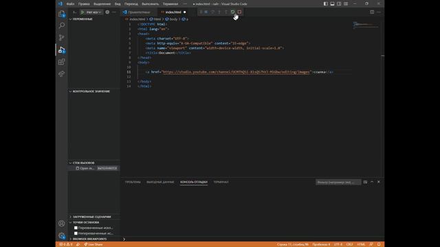The height and width of the screenshot is (247, 440).
Task: Open the Extensions view in activity bar
Action: 61,62
